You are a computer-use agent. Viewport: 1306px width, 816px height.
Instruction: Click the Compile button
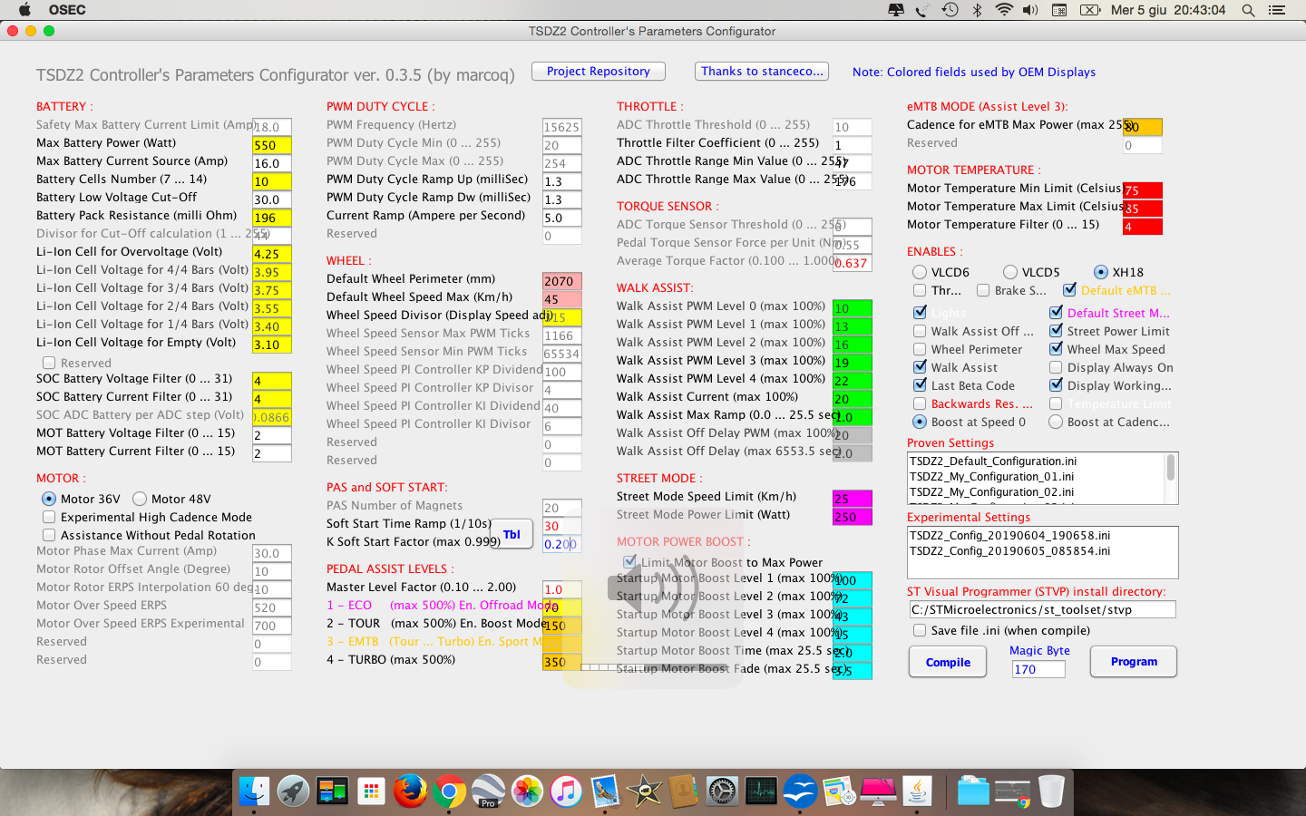tap(948, 662)
